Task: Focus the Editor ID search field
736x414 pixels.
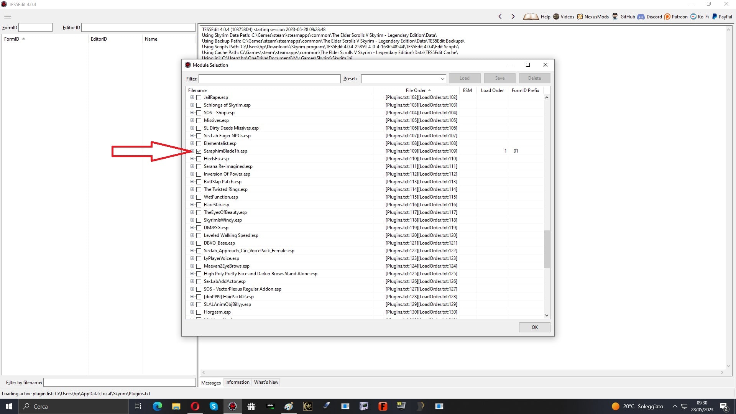Action: click(x=138, y=28)
